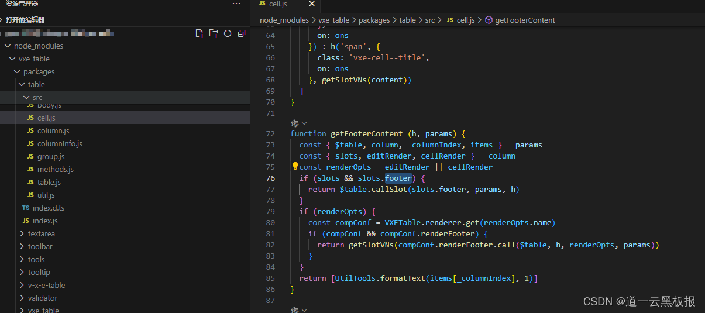Click 'compConf.renderFooter.call' on line 82
Image resolution: width=705 pixels, height=313 pixels.
point(457,245)
